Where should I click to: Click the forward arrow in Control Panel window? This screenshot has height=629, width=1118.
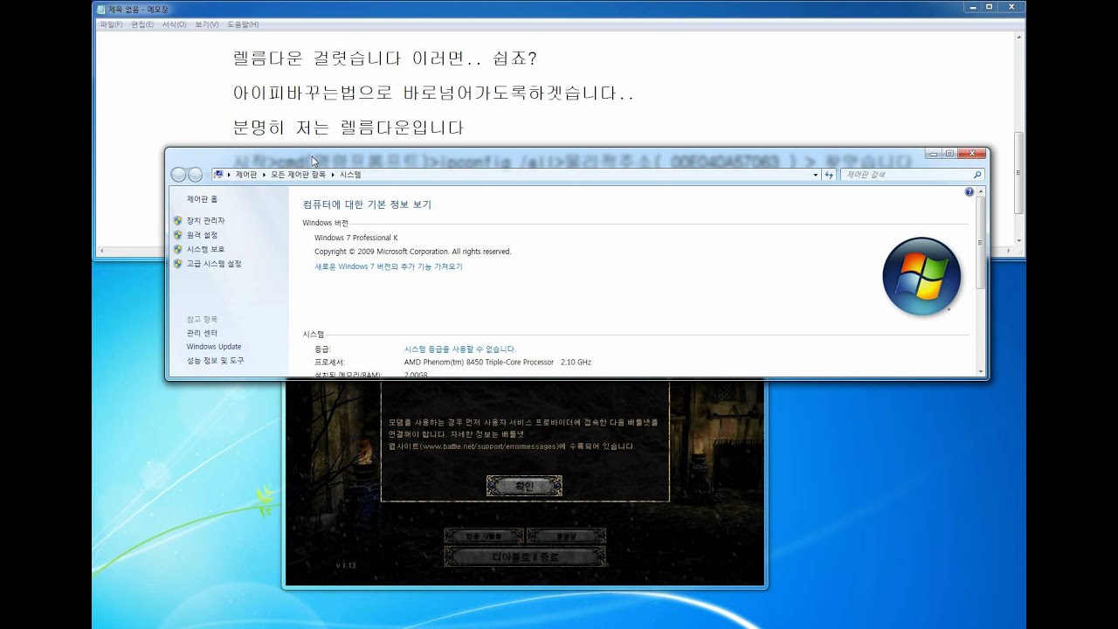(x=195, y=175)
